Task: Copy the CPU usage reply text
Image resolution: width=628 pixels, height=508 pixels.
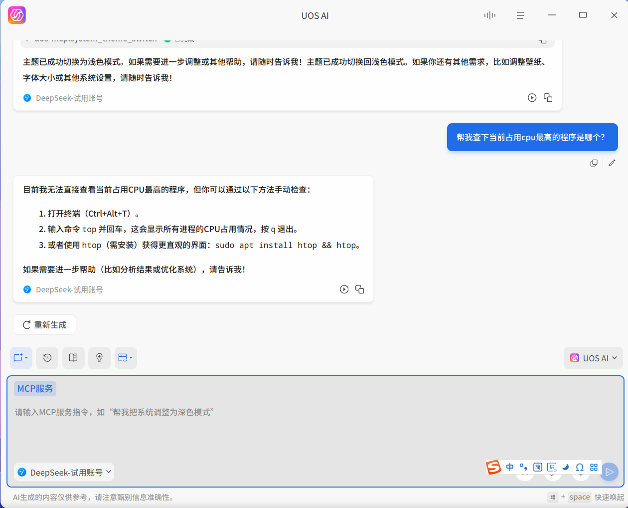Action: click(360, 289)
